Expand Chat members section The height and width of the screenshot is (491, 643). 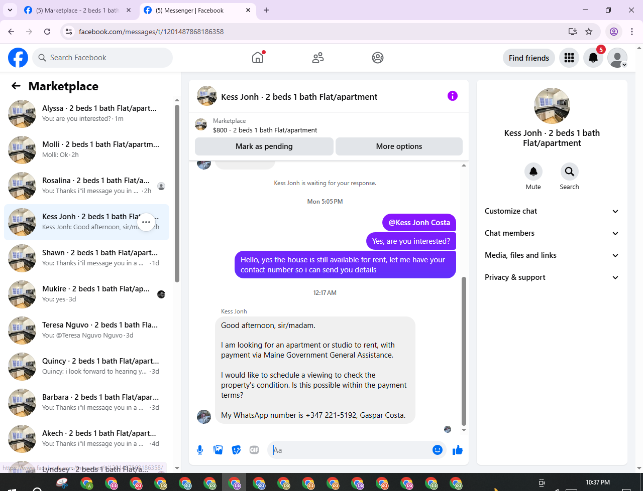click(x=552, y=233)
